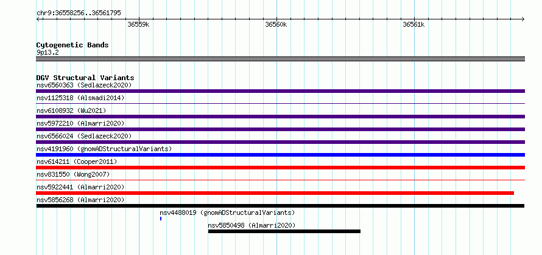Select the short black nsv5850498 bar

tap(284, 231)
